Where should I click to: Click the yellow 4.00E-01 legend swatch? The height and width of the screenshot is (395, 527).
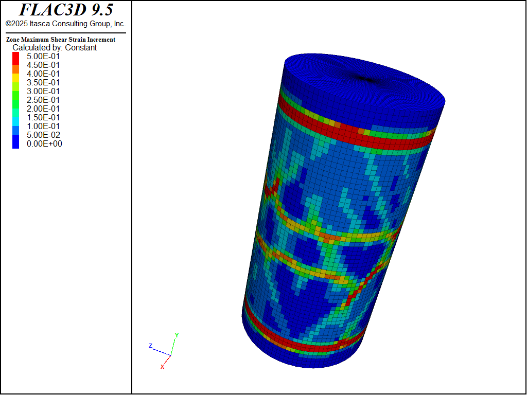16,78
